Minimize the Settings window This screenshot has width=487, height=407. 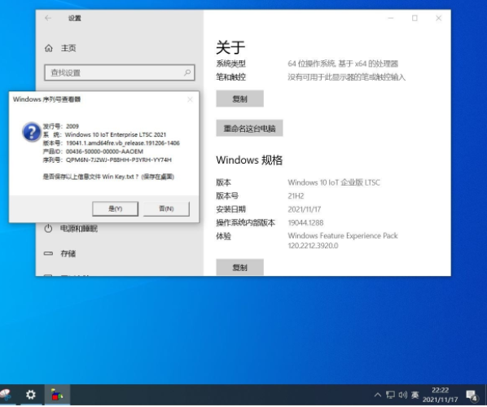(391, 18)
